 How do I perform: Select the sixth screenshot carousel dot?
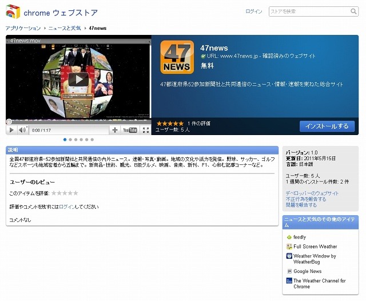tap(92, 140)
